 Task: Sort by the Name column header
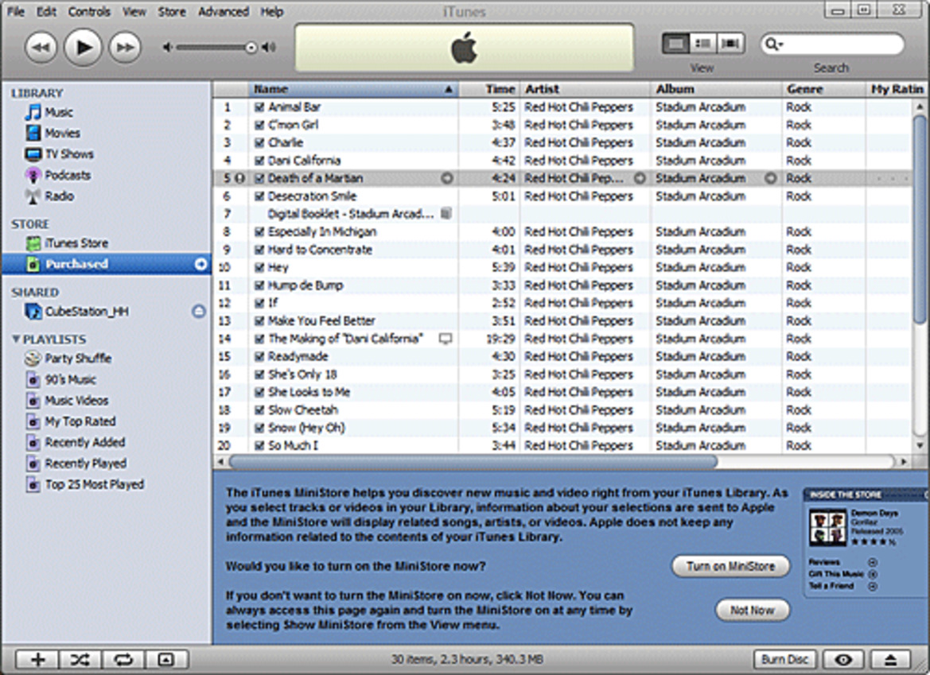[353, 90]
